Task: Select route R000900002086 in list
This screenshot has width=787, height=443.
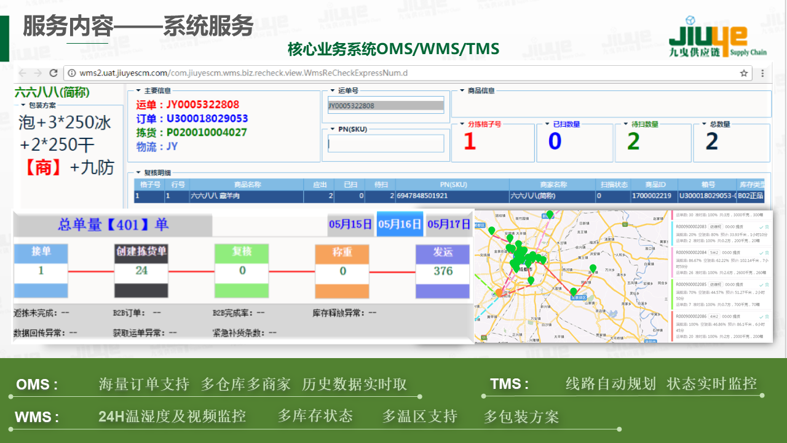Action: click(x=721, y=325)
